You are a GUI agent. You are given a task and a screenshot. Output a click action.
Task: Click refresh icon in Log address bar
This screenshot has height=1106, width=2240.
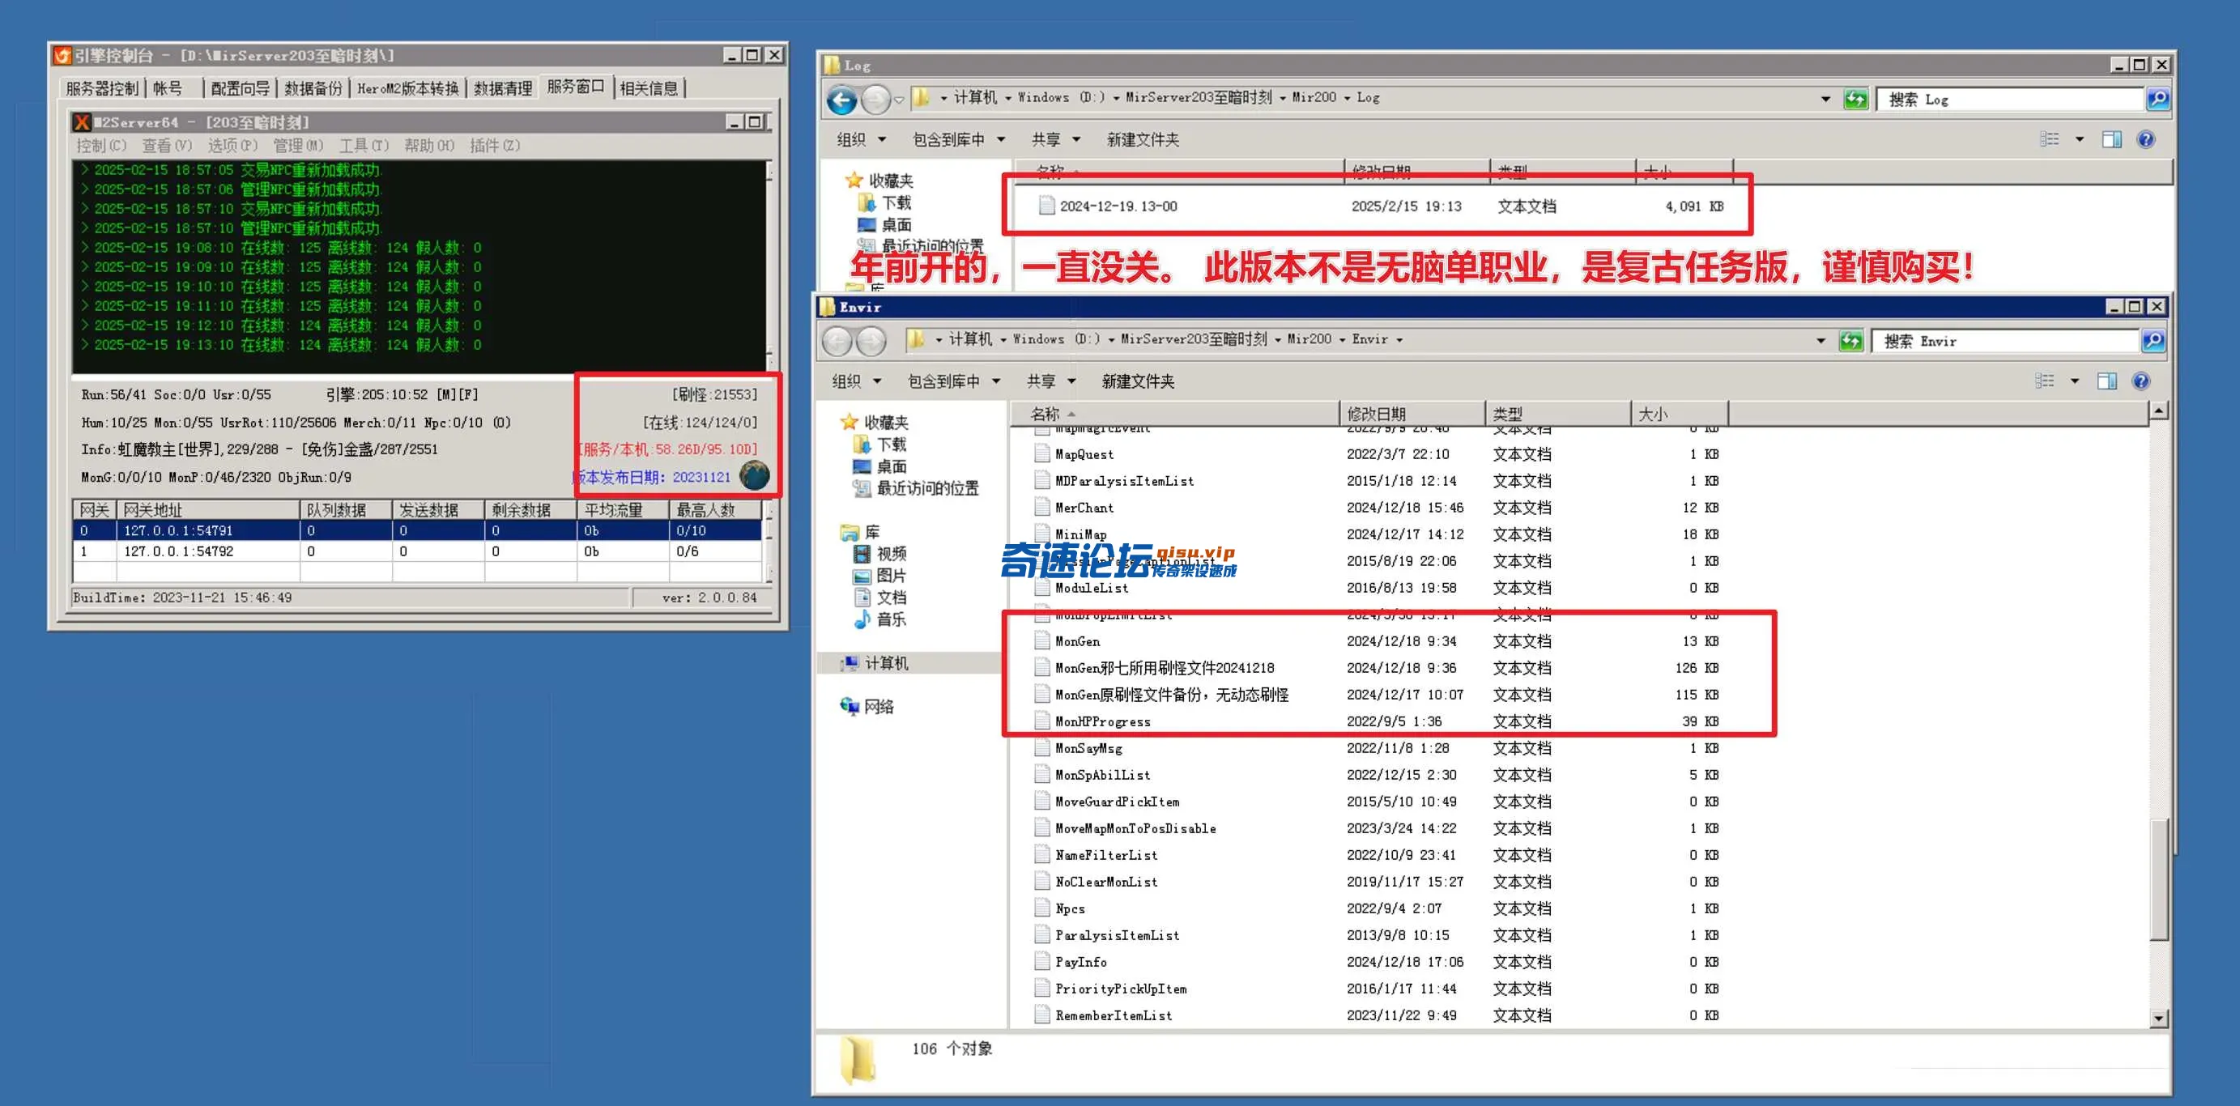(x=1855, y=99)
